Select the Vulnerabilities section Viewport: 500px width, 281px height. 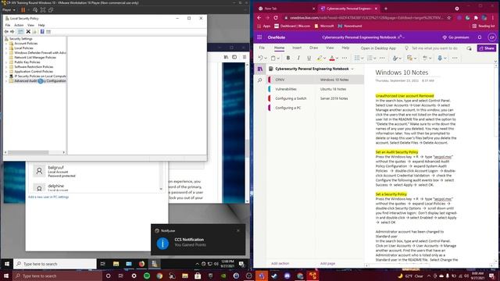click(x=286, y=89)
